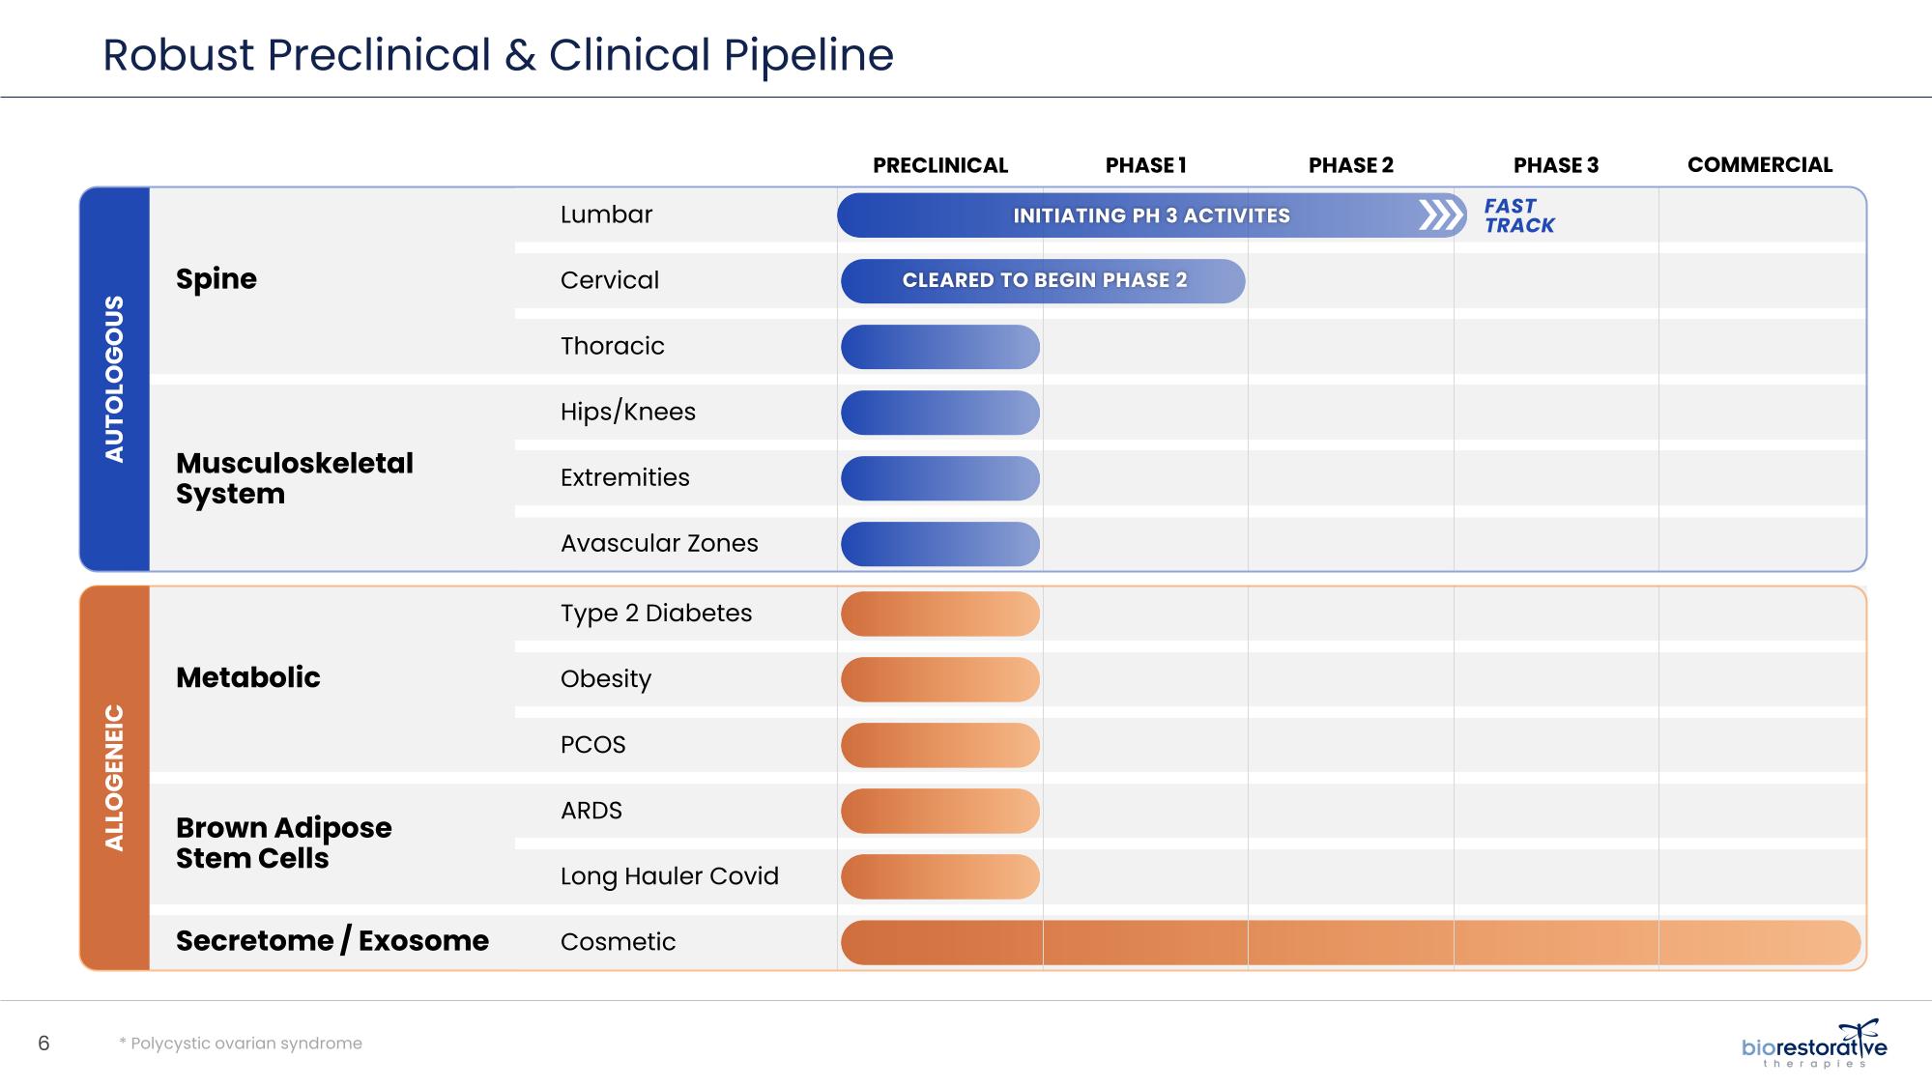Select the Allogeneic vertical orange banner
The width and height of the screenshot is (1932, 1087).
point(114,778)
